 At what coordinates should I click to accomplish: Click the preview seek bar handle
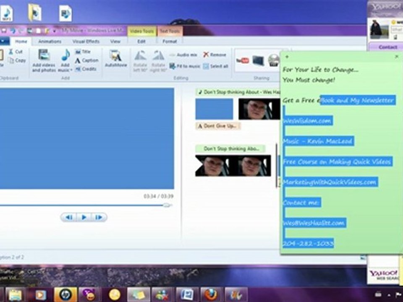[167, 205]
